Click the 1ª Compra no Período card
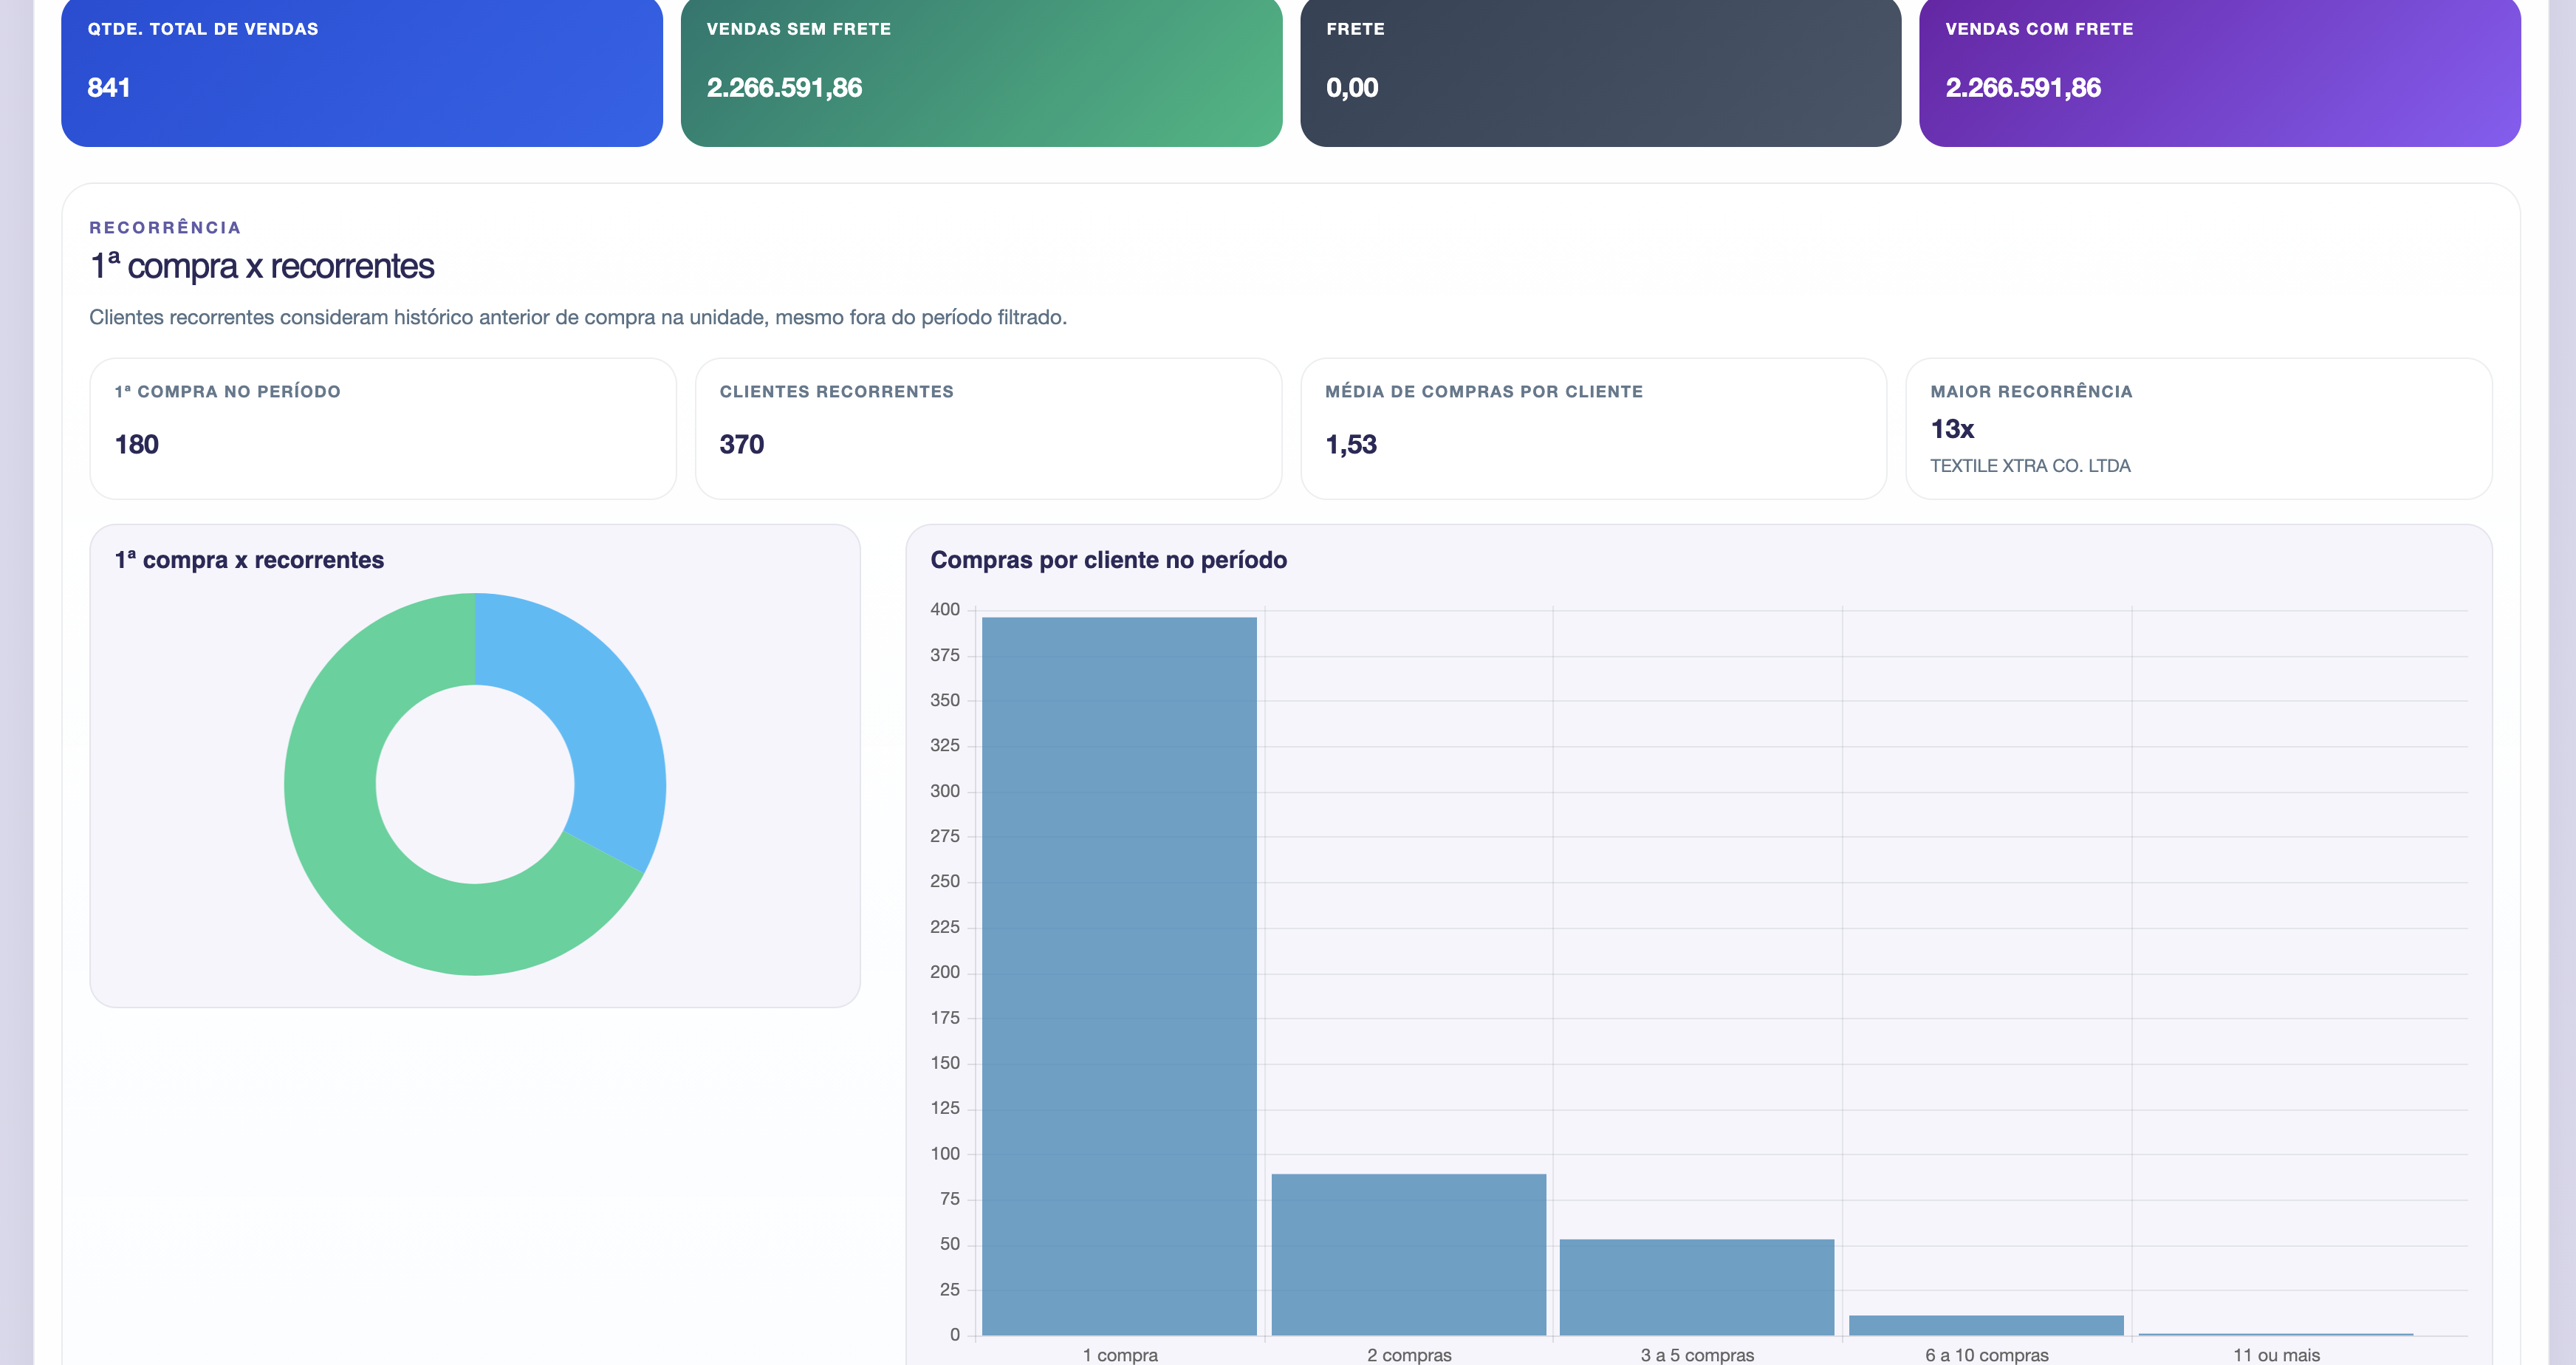 pyautogui.click(x=382, y=428)
